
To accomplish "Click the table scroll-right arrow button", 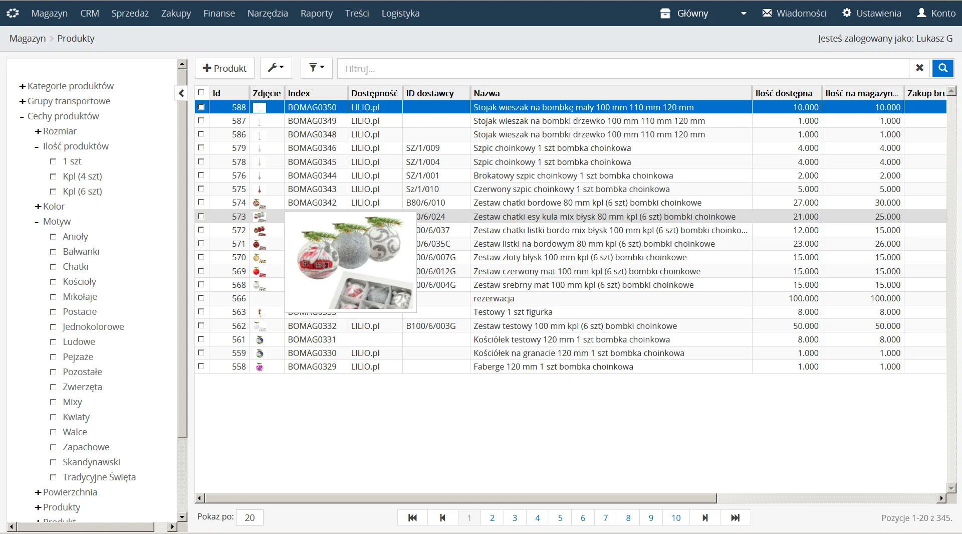I will click(941, 498).
